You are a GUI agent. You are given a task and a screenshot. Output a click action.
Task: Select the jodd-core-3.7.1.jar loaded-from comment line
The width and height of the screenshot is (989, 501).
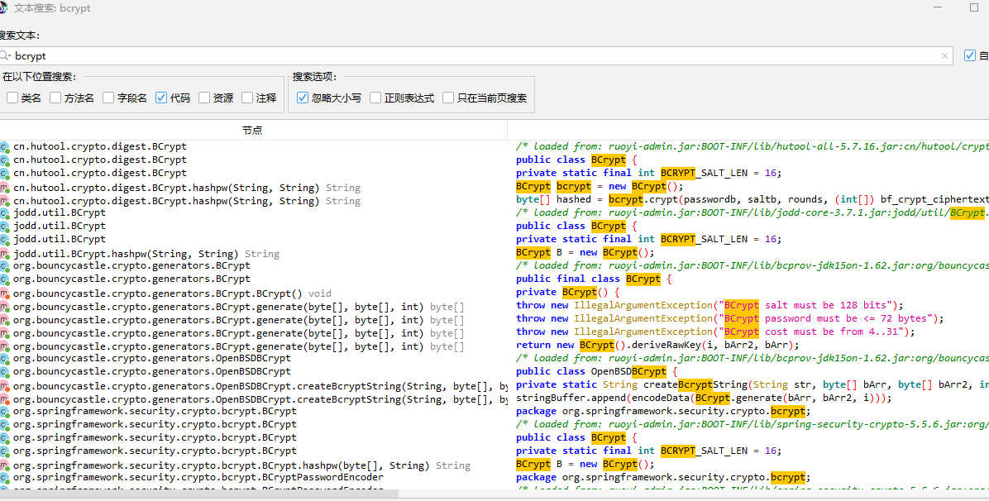coord(752,212)
